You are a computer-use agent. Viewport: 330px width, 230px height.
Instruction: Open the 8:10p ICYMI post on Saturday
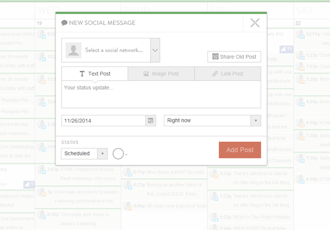[x=312, y=179]
